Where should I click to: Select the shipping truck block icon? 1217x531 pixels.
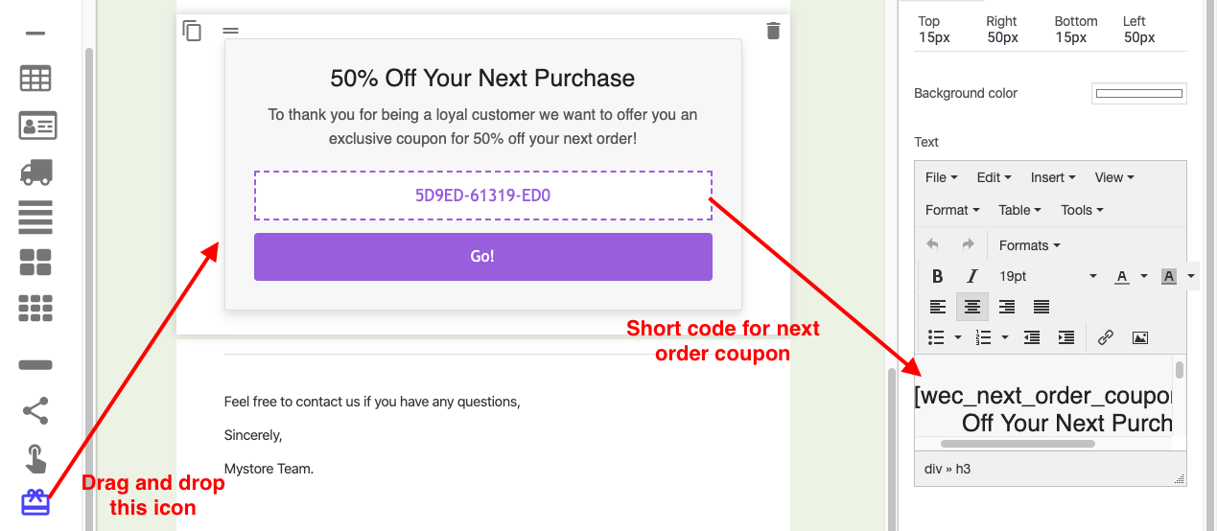[35, 172]
